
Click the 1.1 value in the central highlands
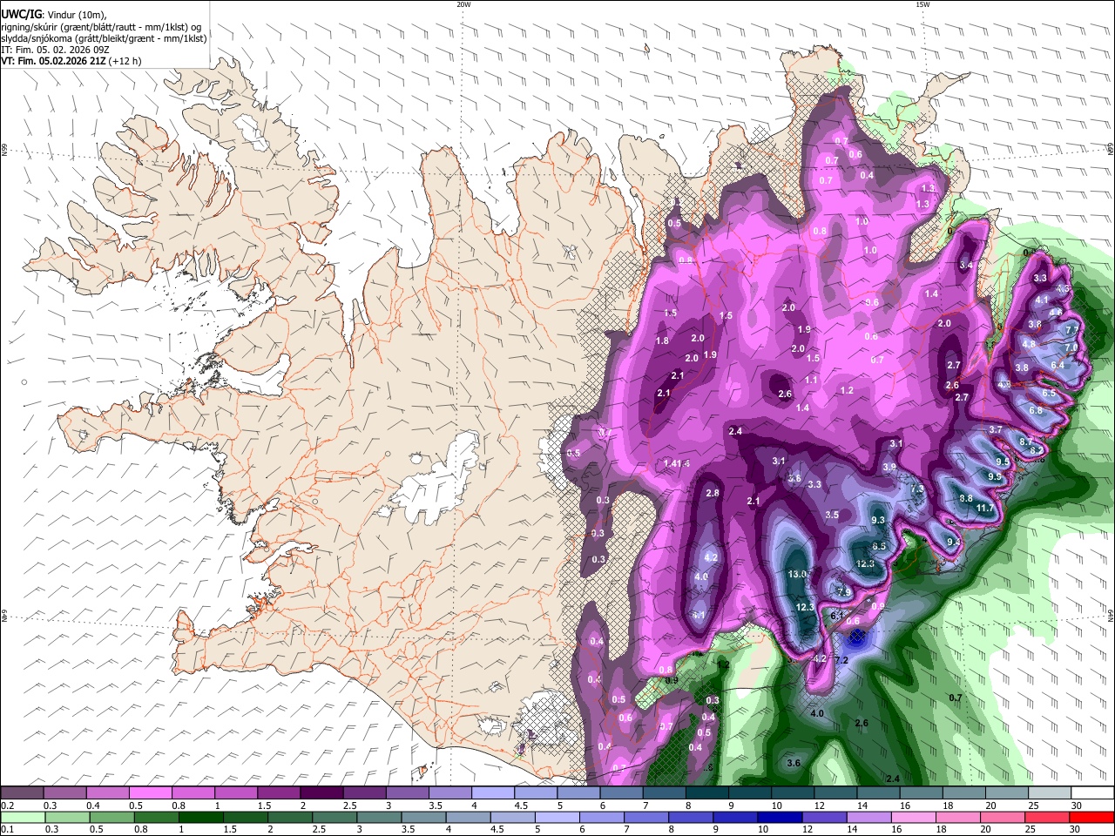point(811,381)
